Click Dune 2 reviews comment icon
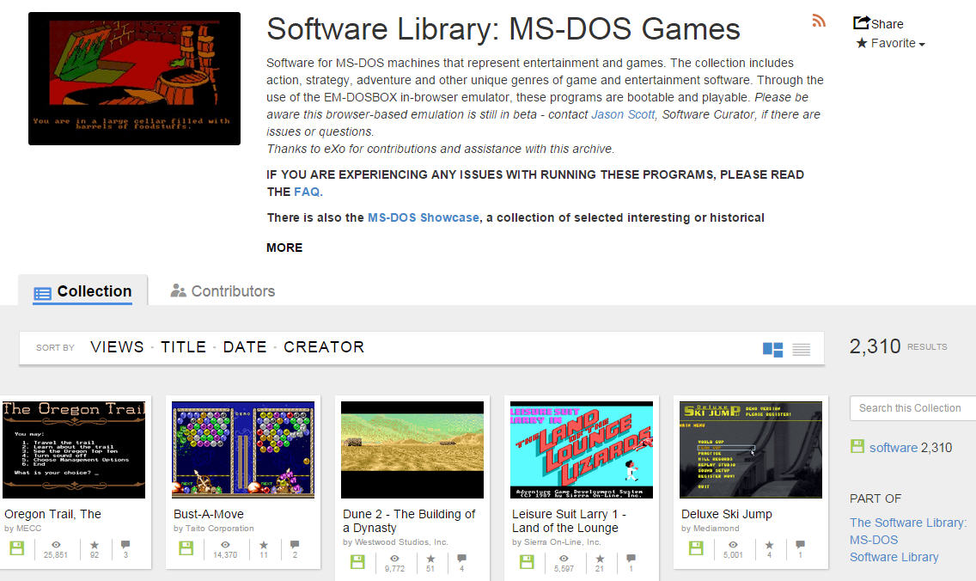This screenshot has height=581, width=976. [462, 558]
